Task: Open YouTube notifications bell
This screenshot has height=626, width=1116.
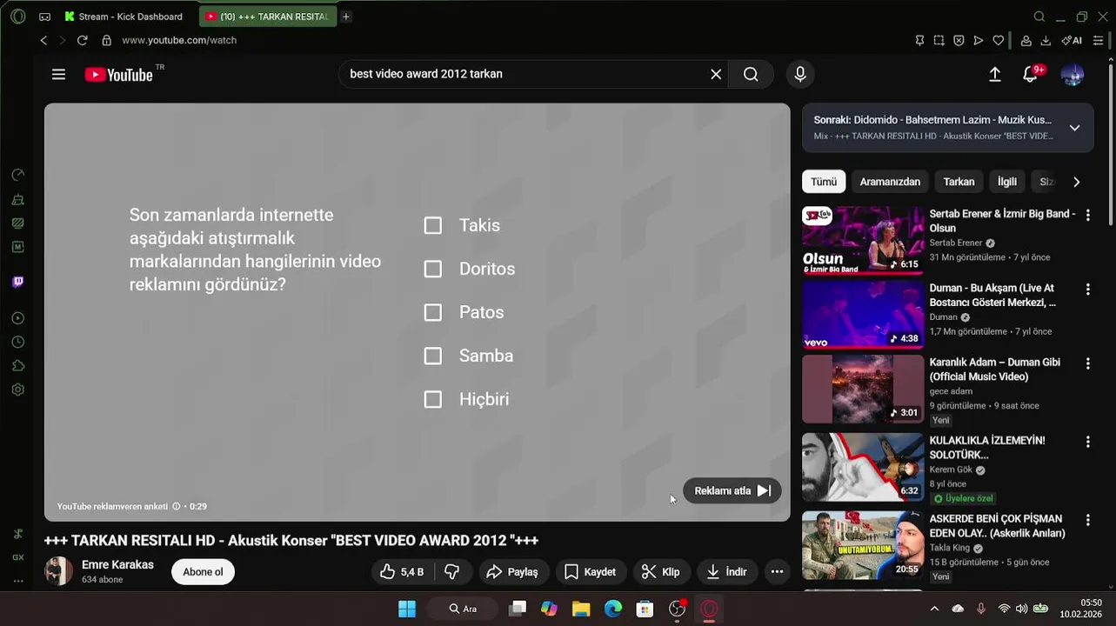Action: click(x=1030, y=75)
